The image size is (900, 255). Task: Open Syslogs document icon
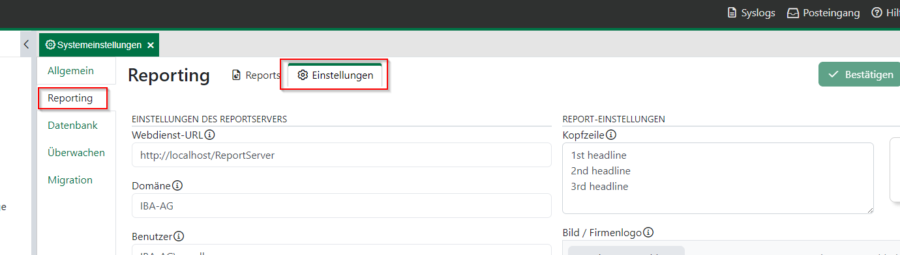pyautogui.click(x=732, y=13)
